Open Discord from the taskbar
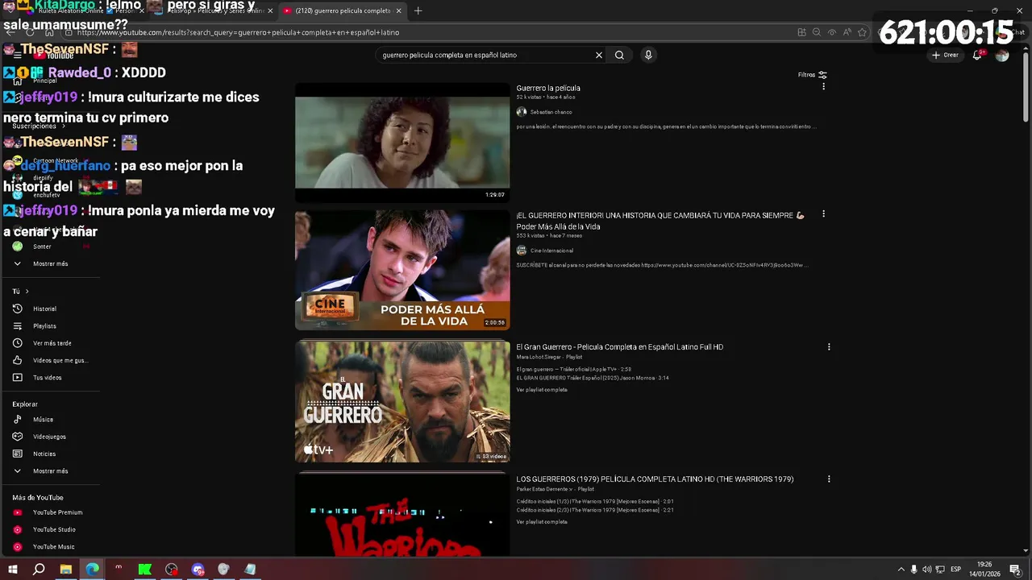 click(x=198, y=570)
